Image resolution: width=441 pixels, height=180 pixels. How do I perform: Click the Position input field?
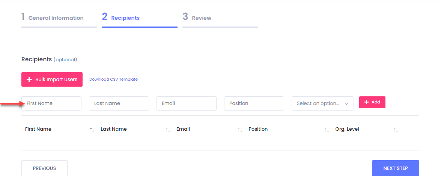(254, 103)
